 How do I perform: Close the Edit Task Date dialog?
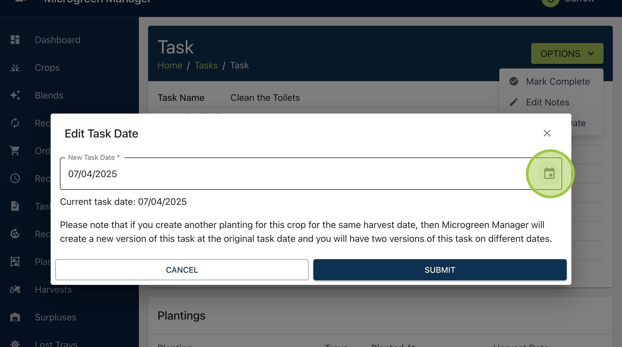click(x=547, y=133)
